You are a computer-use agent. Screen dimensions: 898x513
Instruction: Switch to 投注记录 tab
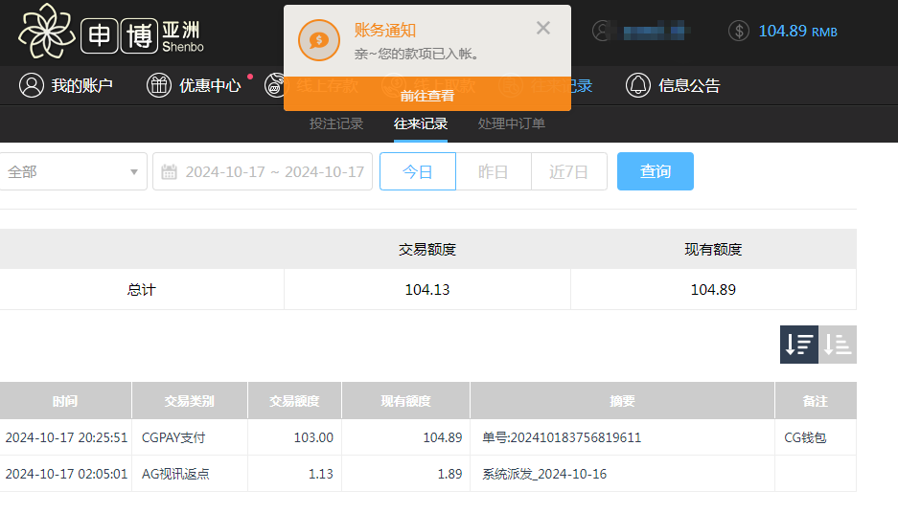(x=335, y=124)
